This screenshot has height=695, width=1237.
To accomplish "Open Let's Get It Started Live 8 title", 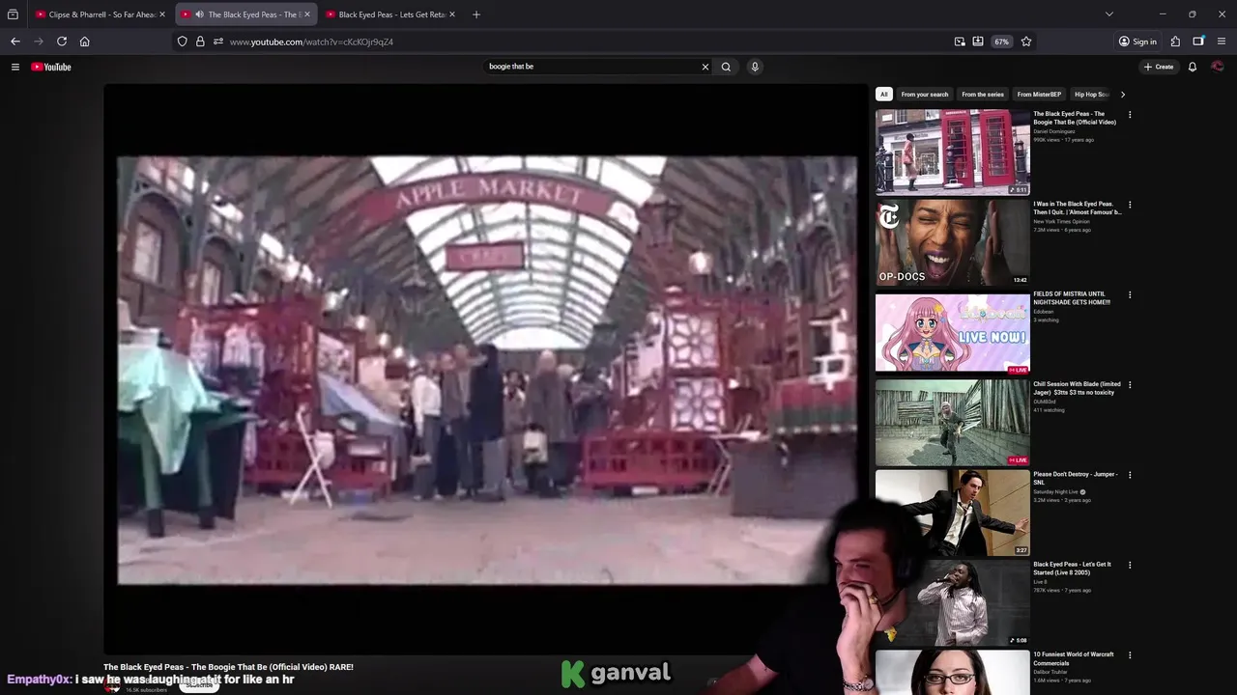I will [x=1072, y=569].
